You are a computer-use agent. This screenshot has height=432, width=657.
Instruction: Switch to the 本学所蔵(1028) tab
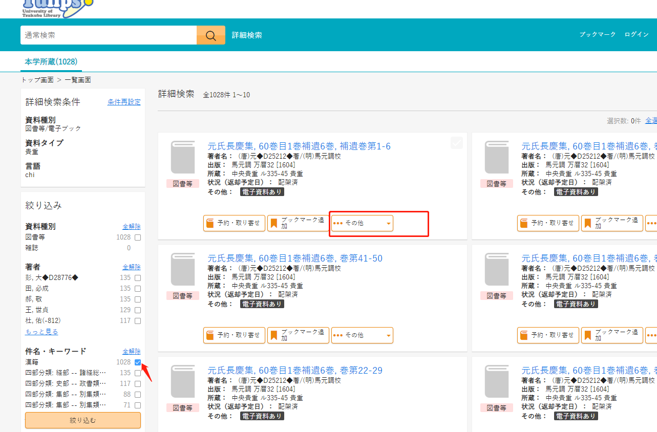pyautogui.click(x=51, y=62)
